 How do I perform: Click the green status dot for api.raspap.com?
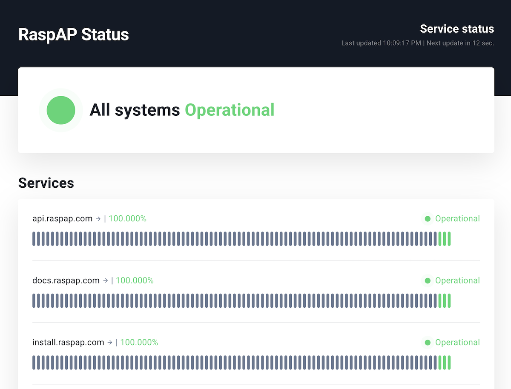(x=428, y=219)
